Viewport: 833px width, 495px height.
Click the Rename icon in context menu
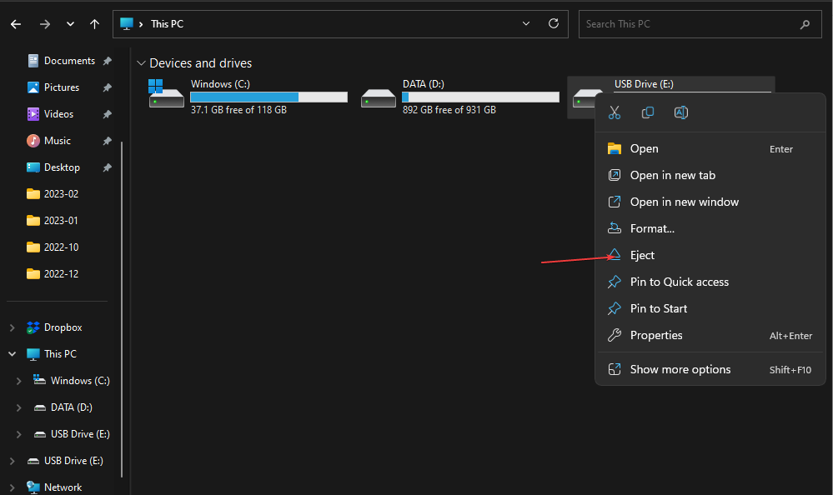pyautogui.click(x=680, y=112)
